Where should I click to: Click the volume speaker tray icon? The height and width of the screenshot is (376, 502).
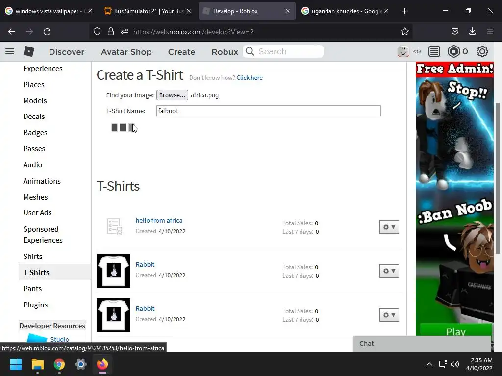pos(454,364)
